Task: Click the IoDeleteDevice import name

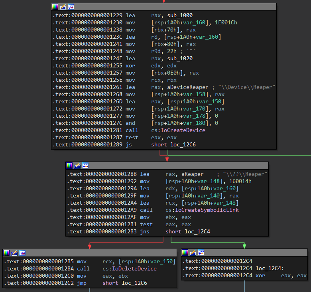Action: [134, 269]
